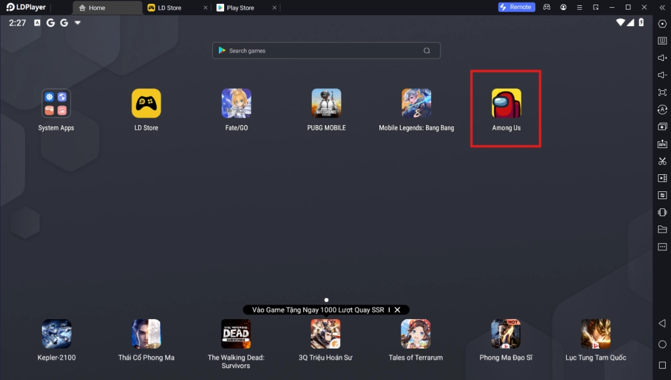Open the user account icon
Screen dimensions: 671x380
[x=563, y=7]
